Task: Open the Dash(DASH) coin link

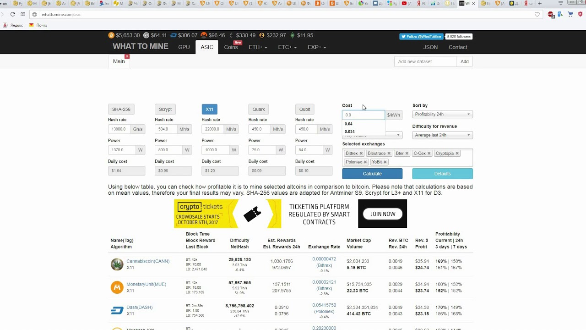Action: click(139, 307)
